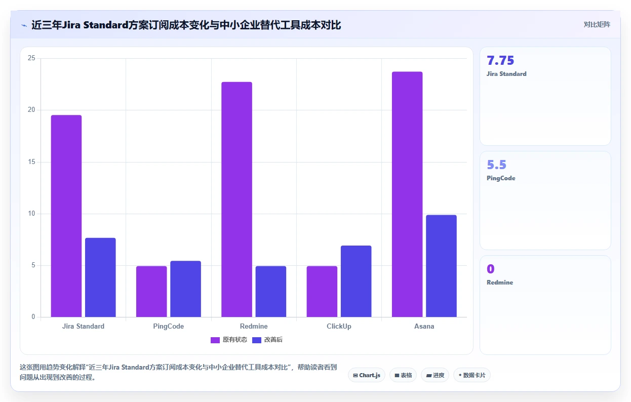Click the description paragraph below the chart

point(178,372)
